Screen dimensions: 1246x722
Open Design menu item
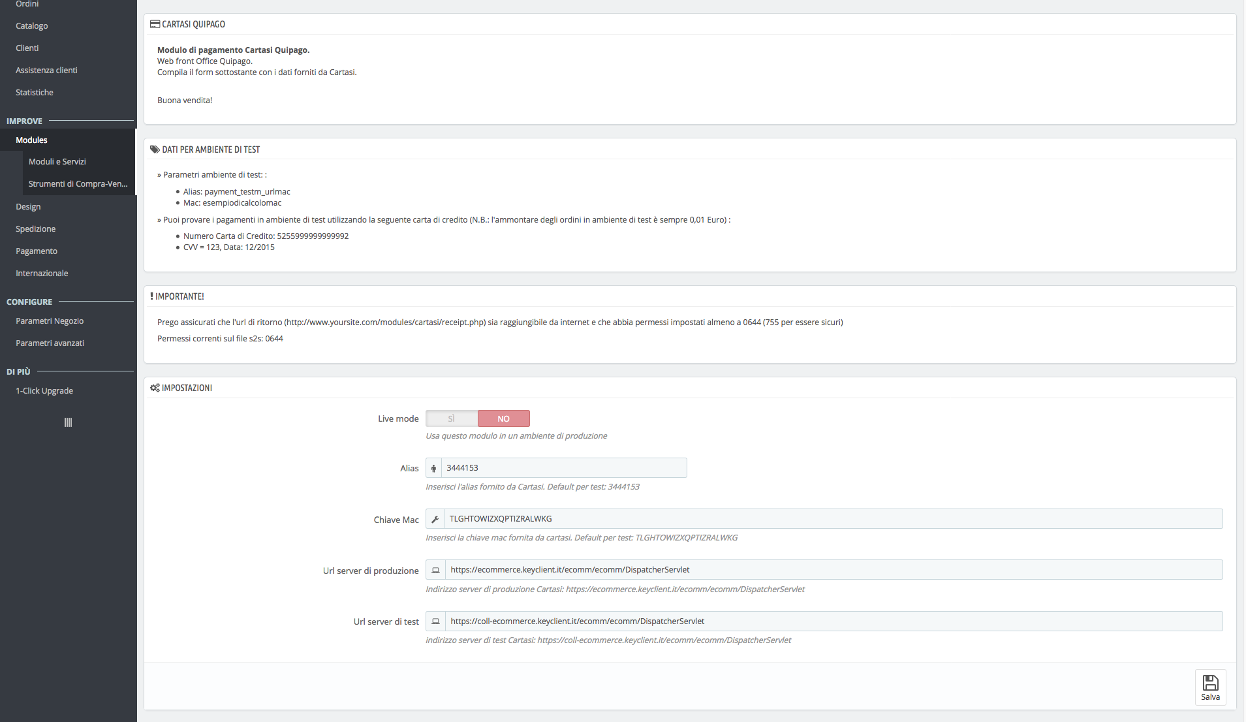pyautogui.click(x=28, y=207)
